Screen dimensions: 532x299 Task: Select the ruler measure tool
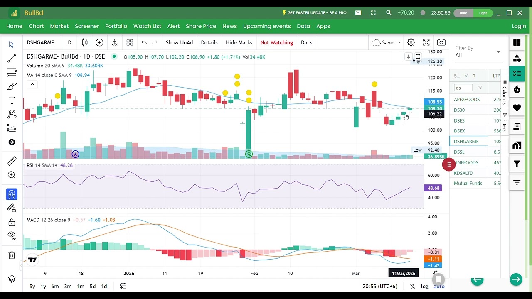click(12, 161)
